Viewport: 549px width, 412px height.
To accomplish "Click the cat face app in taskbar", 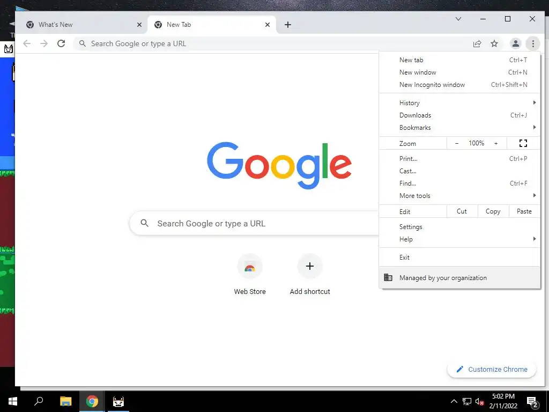I will (x=118, y=401).
